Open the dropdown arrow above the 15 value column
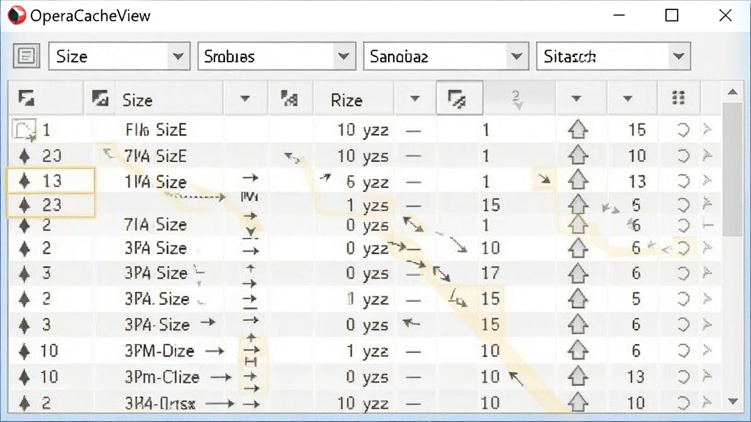The width and height of the screenshot is (751, 422). click(x=628, y=99)
